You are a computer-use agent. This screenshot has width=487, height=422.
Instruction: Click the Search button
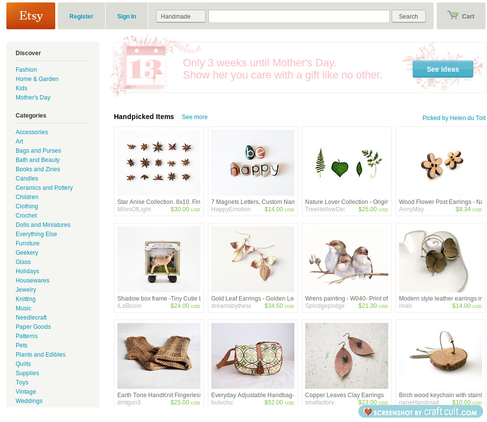[x=408, y=16]
